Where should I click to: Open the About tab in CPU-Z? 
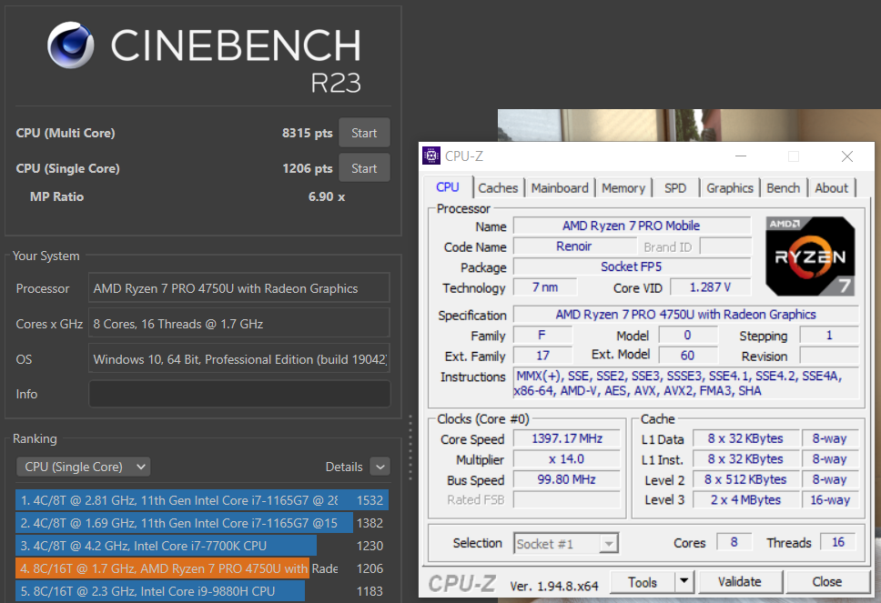pyautogui.click(x=832, y=188)
